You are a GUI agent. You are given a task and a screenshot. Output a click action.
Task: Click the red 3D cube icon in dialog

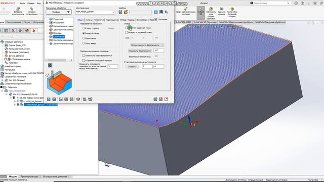[x=78, y=99]
